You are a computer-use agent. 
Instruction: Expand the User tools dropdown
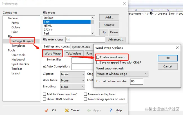[73, 80]
